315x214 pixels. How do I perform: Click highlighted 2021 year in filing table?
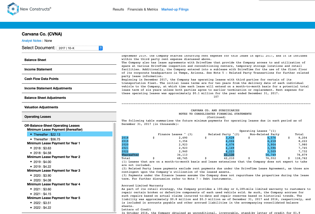point(125,148)
